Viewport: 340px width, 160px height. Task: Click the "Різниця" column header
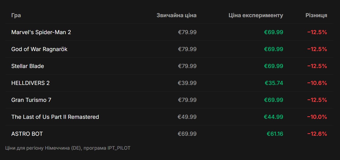tap(316, 15)
